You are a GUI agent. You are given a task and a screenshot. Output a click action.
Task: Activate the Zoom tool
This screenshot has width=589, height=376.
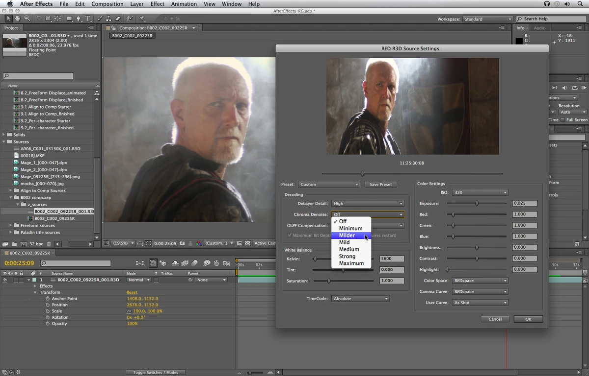click(x=27, y=19)
